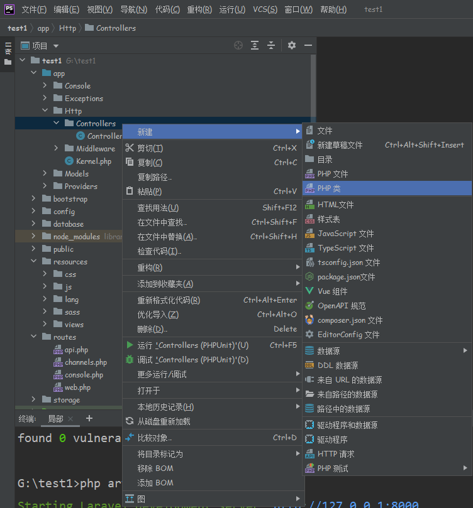
Task: Choose 删除(D).. in the context menu
Action: click(213, 329)
